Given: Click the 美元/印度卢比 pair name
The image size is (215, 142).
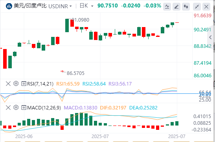Looking at the screenshot, I should click(30, 6).
